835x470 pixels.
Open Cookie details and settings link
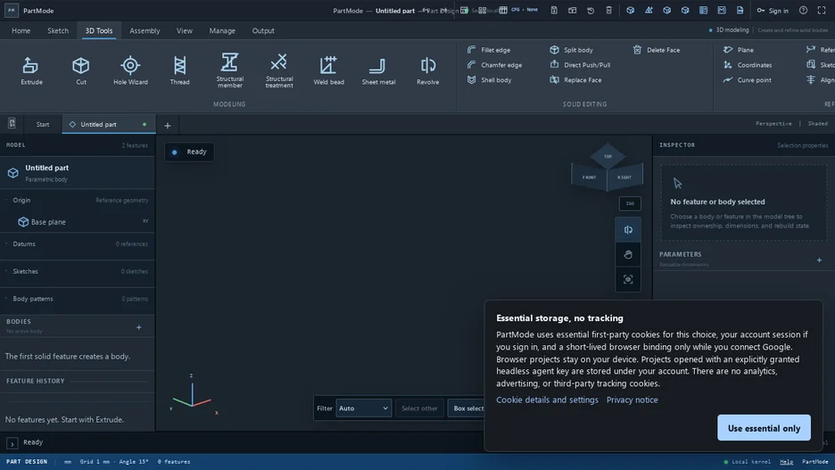pos(547,400)
